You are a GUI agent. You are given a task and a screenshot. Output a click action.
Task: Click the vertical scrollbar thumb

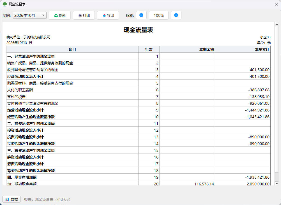277,99
